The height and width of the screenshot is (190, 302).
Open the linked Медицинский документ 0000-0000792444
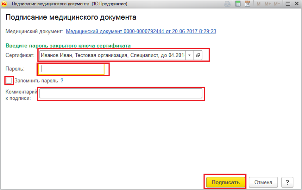point(141,31)
